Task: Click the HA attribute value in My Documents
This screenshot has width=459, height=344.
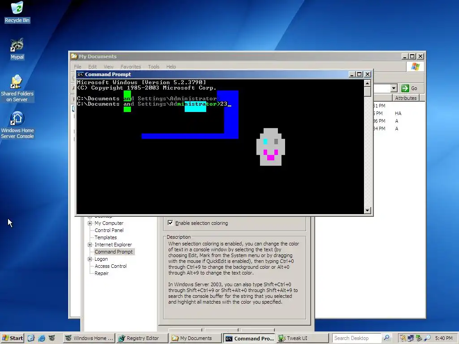Action: tap(398, 113)
